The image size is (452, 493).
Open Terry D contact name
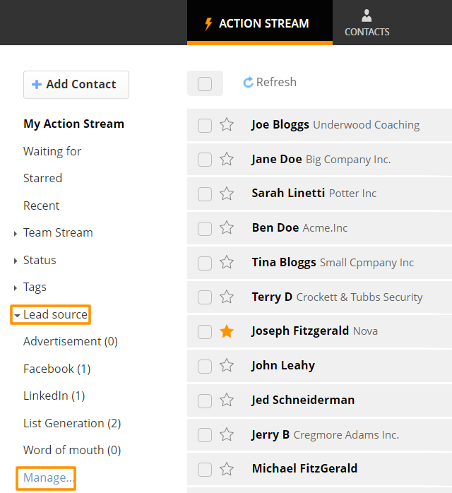272,297
